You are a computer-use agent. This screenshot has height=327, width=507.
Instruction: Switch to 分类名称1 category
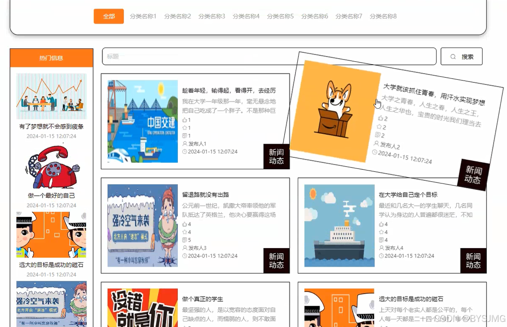pos(143,16)
